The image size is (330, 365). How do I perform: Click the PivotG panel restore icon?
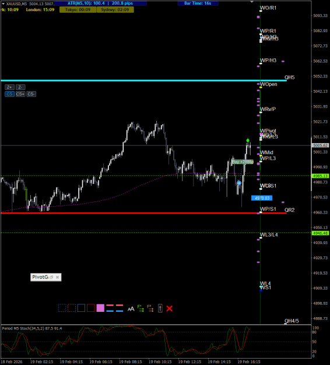tap(51, 277)
